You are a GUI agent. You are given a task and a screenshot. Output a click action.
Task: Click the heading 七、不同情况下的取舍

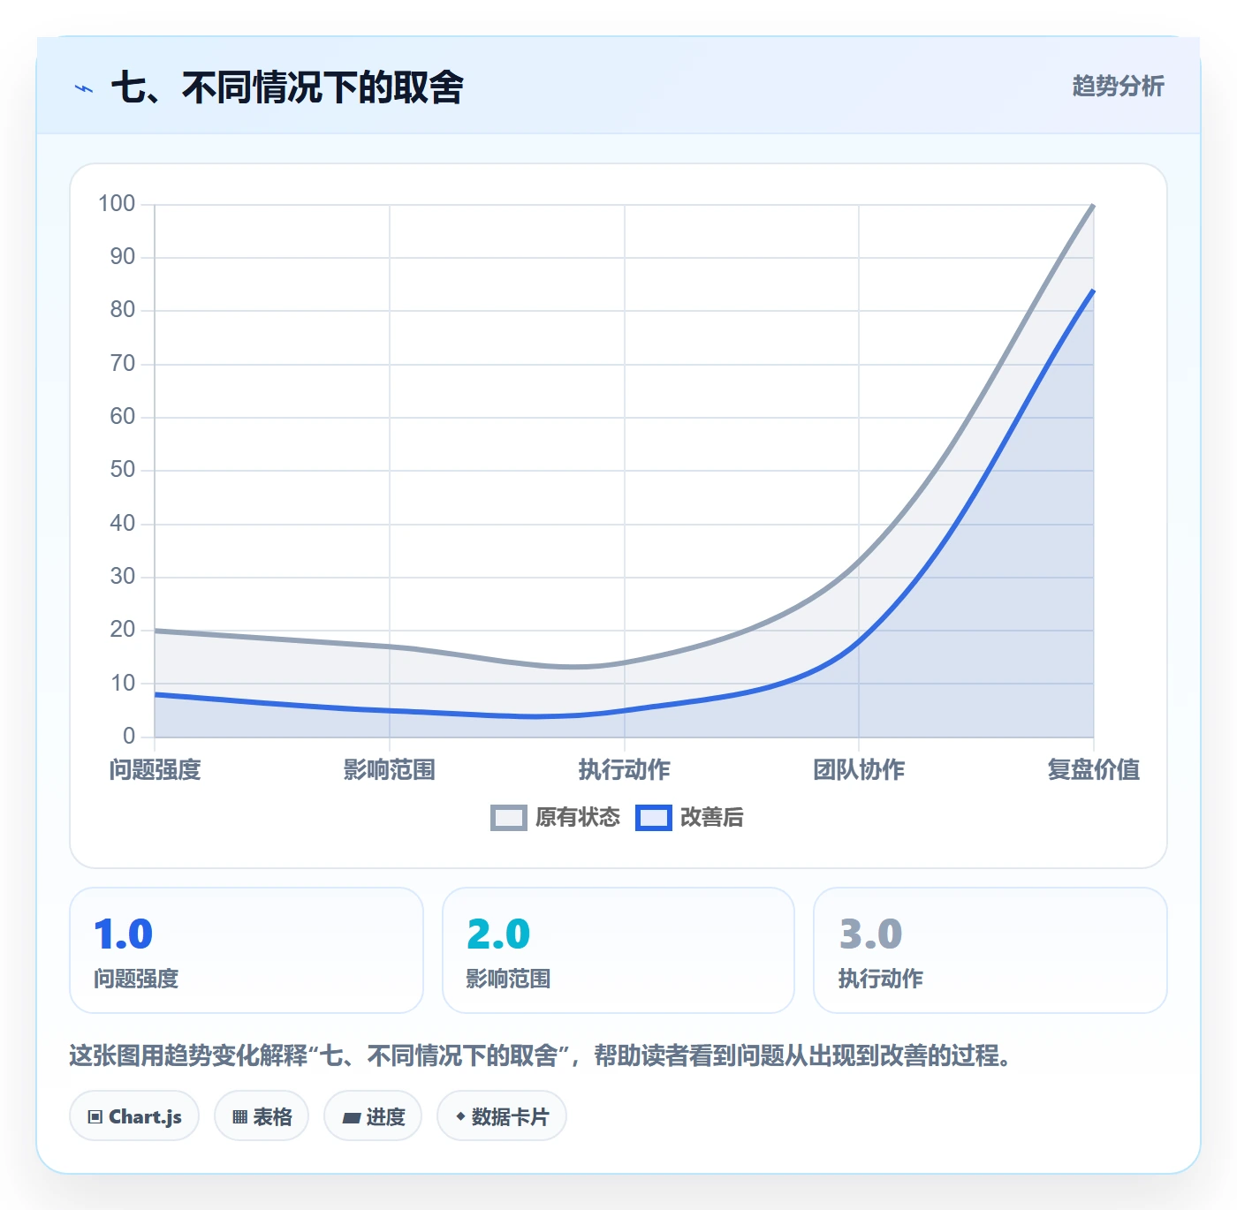click(x=287, y=87)
